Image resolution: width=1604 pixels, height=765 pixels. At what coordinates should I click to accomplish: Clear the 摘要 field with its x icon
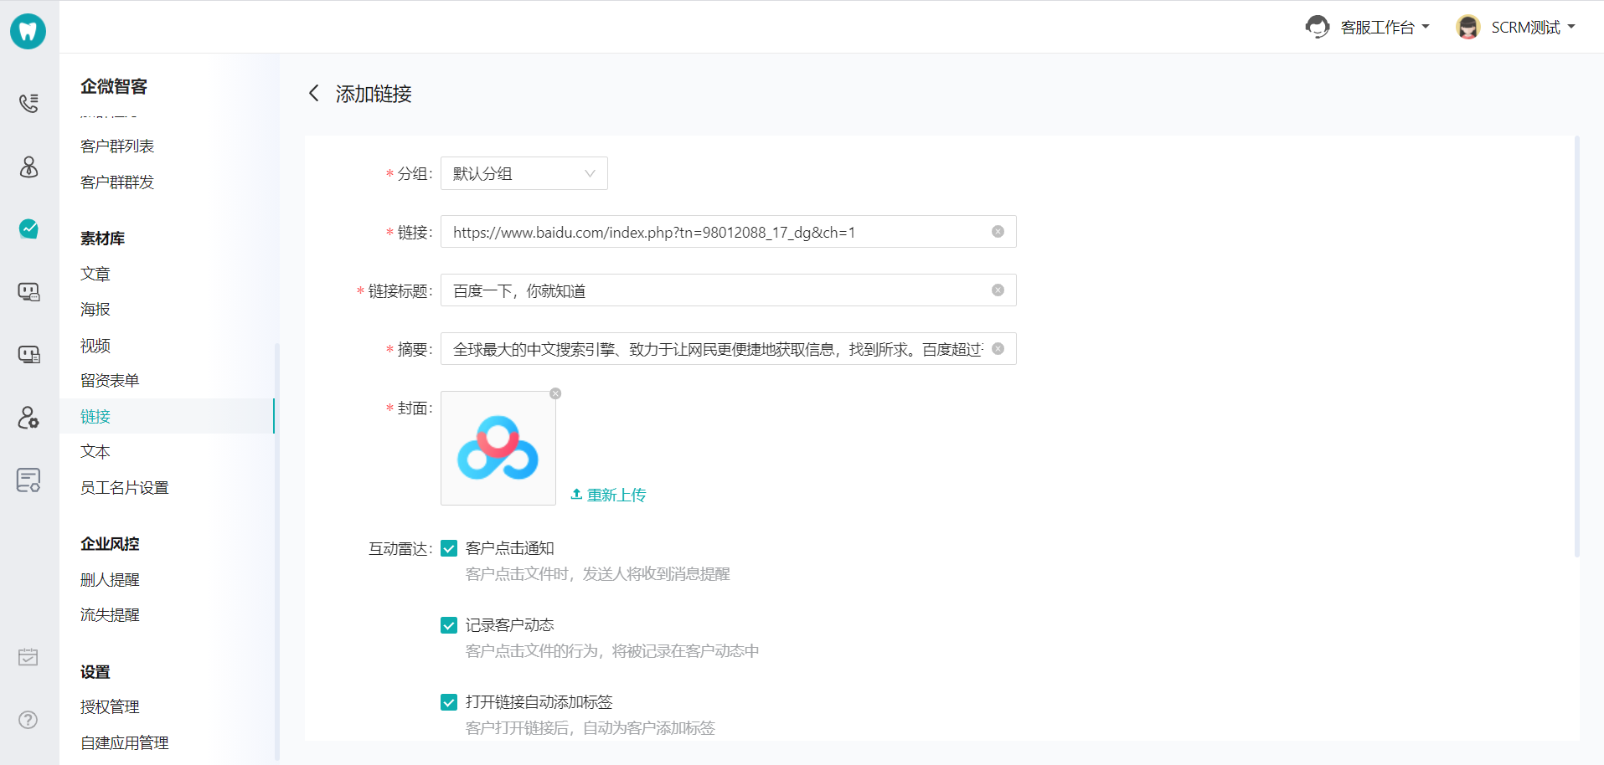tap(998, 349)
